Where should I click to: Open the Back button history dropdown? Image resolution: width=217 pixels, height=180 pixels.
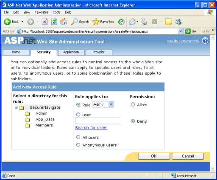[22, 22]
